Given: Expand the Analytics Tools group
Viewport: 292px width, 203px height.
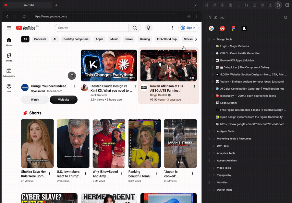Looking at the screenshot, I should pyautogui.click(x=214, y=153).
